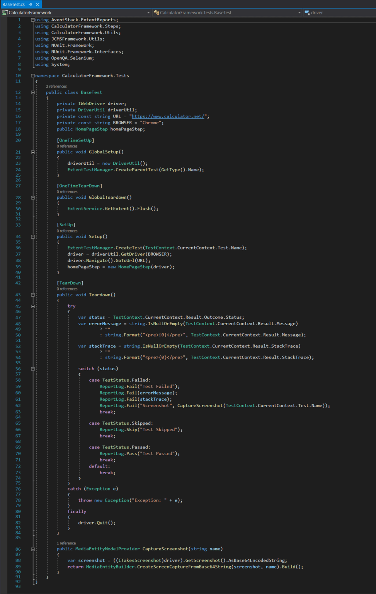This screenshot has width=376, height=594.
Task: Click the project icon beside CalculatorFramework
Action: (5, 12)
